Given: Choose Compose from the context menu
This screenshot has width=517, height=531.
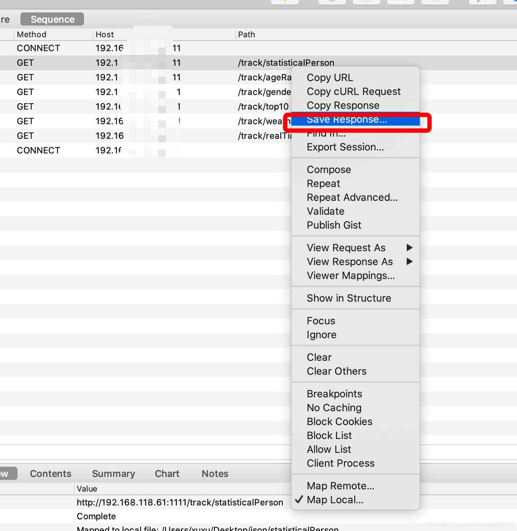Looking at the screenshot, I should [356, 170].
